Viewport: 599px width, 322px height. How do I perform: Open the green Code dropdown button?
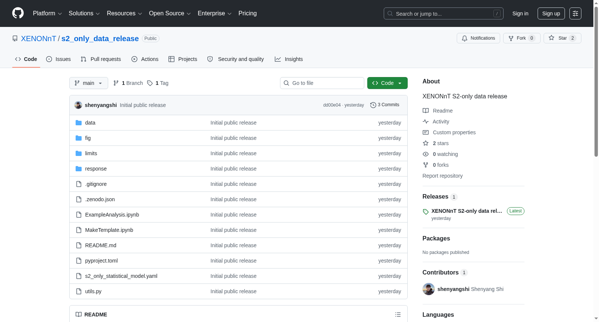coord(387,83)
